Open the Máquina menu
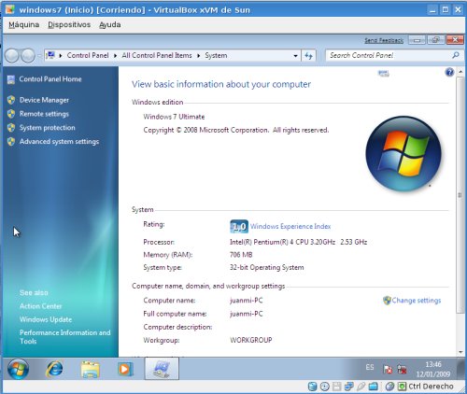467x394 pixels. (x=24, y=24)
